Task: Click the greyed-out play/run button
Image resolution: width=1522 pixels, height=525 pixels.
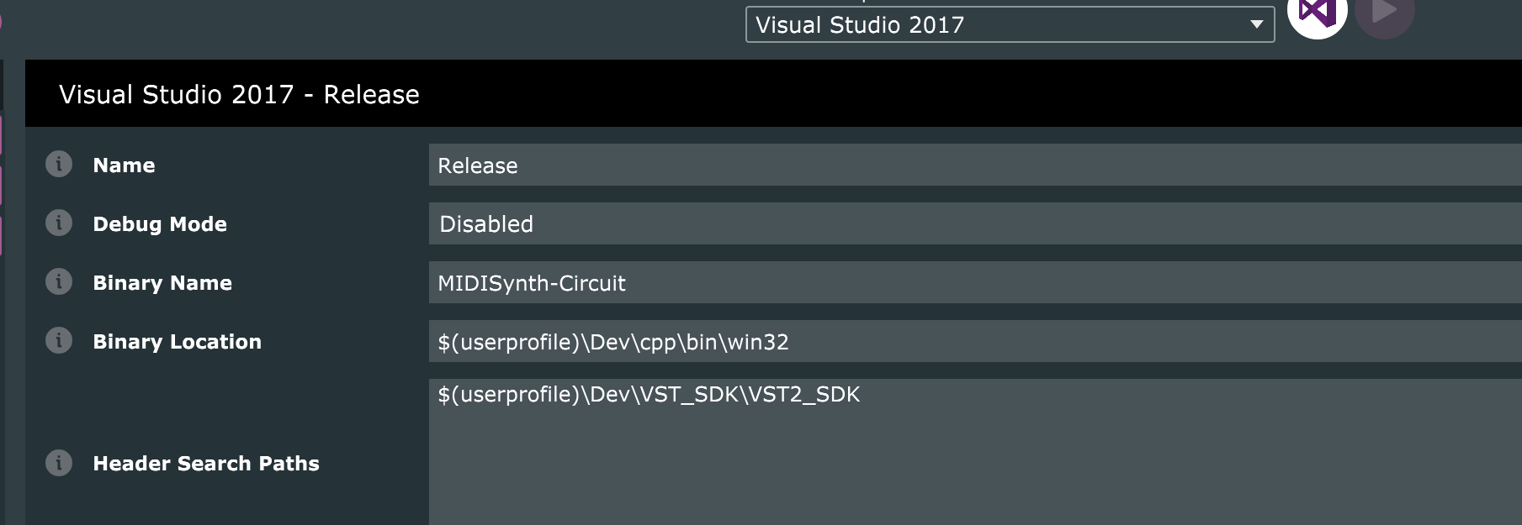Action: point(1384,13)
